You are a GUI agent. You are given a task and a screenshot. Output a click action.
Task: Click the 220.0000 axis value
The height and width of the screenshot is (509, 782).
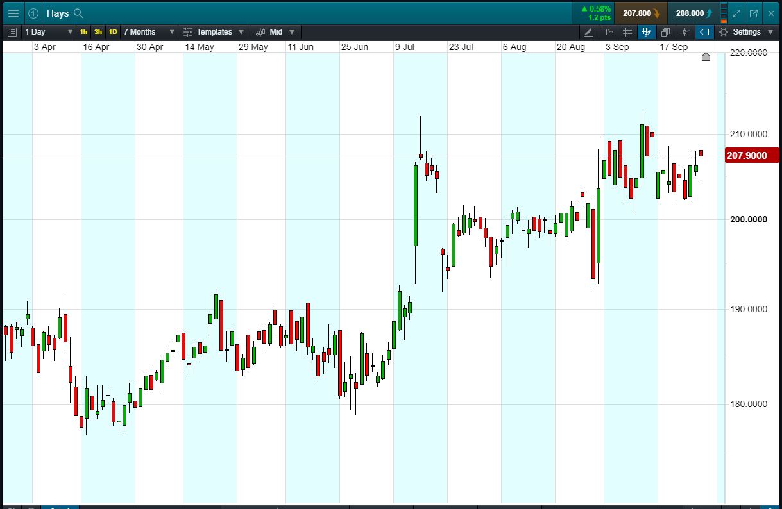[x=749, y=53]
